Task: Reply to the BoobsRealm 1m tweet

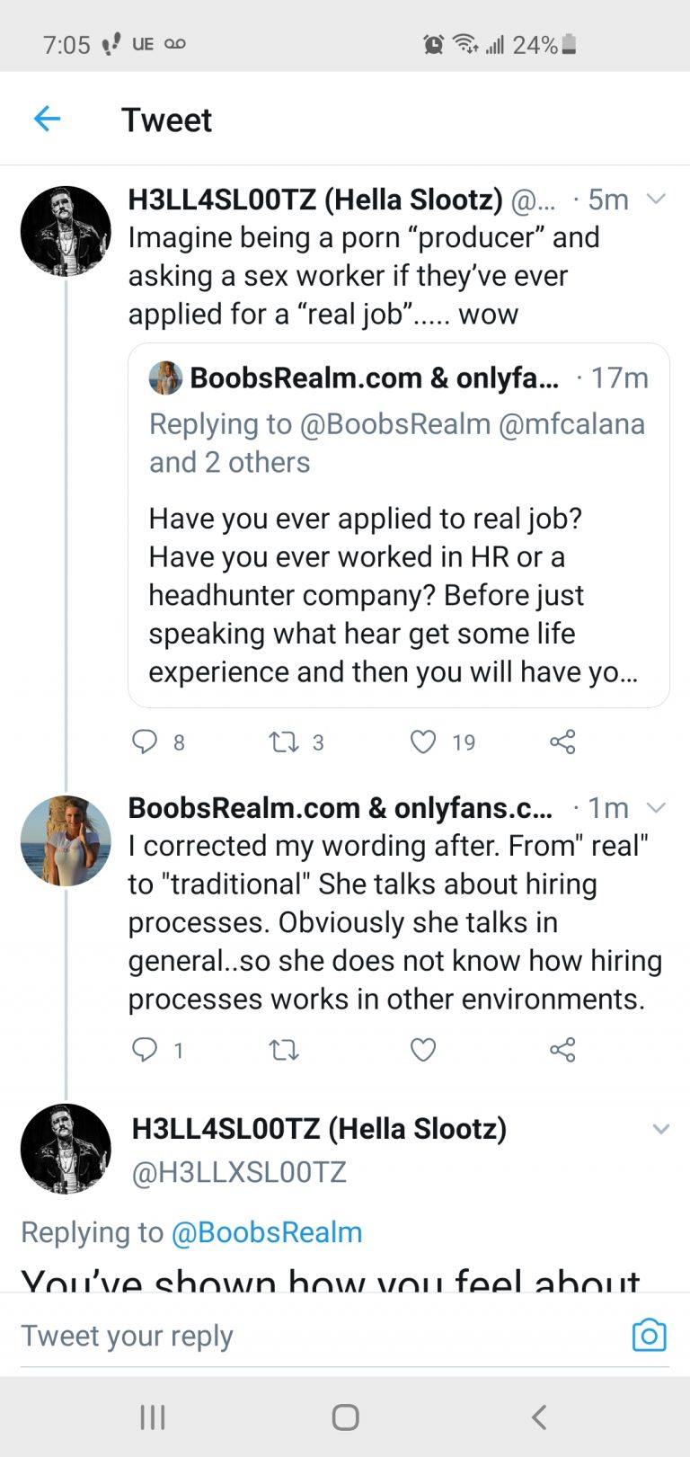Action: coord(145,1049)
